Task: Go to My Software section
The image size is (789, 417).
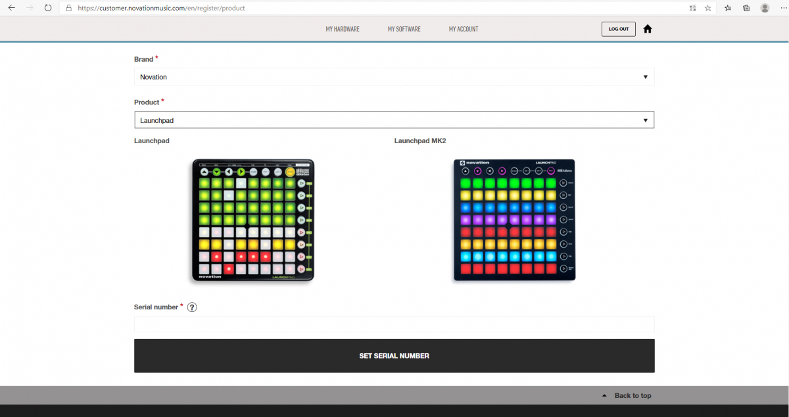Action: 404,29
